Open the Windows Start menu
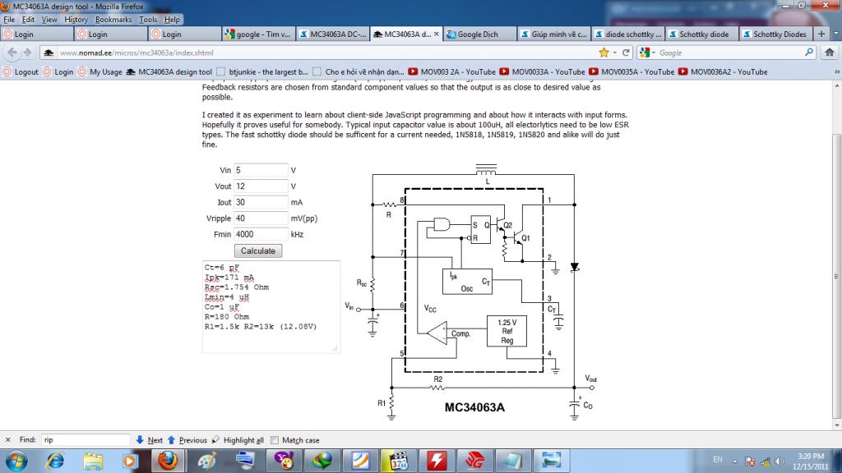The image size is (842, 473). [x=16, y=462]
